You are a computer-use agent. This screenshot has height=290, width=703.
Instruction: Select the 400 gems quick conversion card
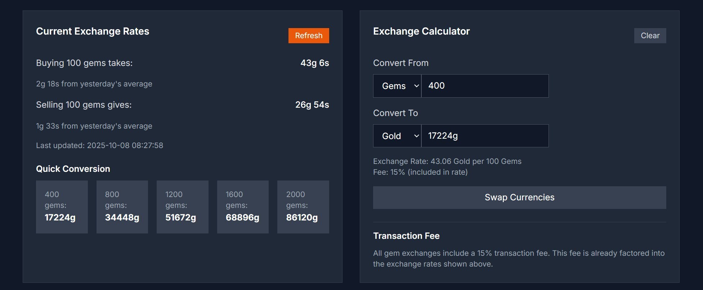coord(62,207)
